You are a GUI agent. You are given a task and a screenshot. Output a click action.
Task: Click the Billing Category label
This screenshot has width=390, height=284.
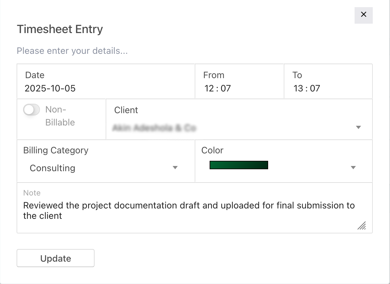[56, 150]
